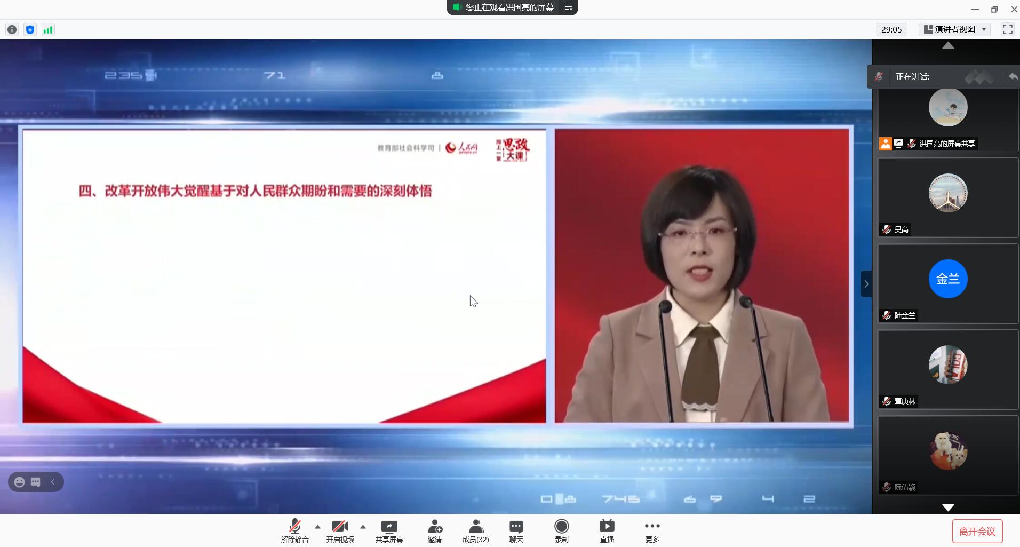Collapse participant sidebar with side arrow
1020x547 pixels.
[866, 284]
